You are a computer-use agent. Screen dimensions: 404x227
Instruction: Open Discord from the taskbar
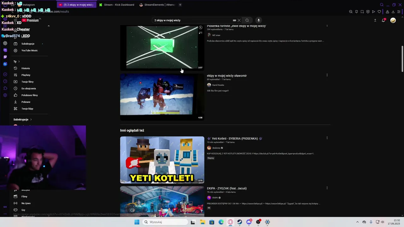pyautogui.click(x=249, y=222)
